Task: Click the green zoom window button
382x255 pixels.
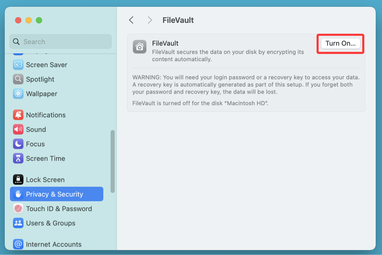Action: point(39,20)
